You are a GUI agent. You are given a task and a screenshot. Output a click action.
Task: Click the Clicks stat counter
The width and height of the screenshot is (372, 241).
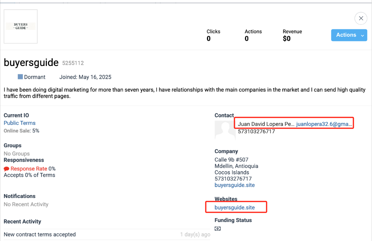click(x=213, y=35)
